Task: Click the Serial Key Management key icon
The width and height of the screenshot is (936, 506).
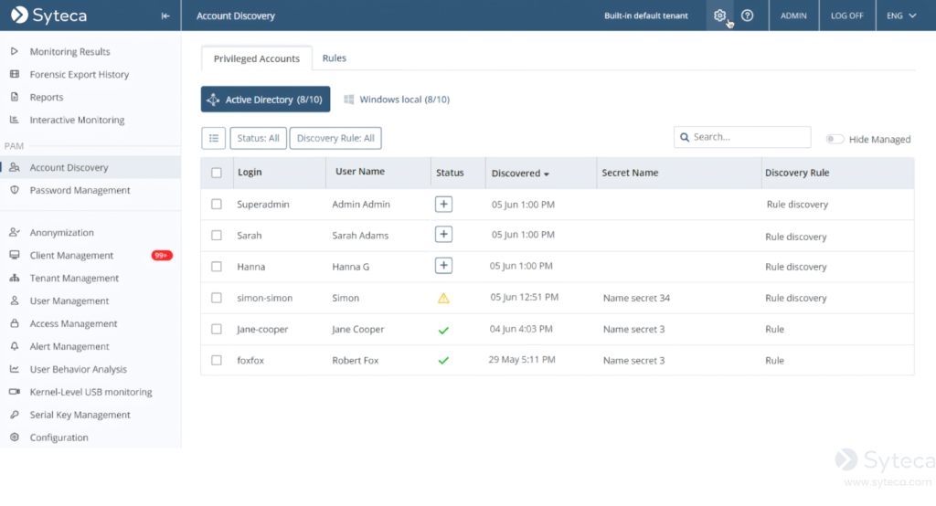Action: pyautogui.click(x=15, y=414)
